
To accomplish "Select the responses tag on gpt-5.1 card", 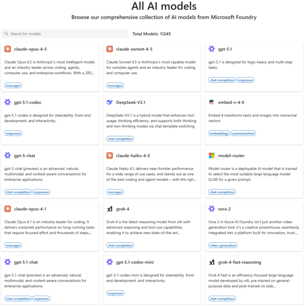I will click(245, 80).
